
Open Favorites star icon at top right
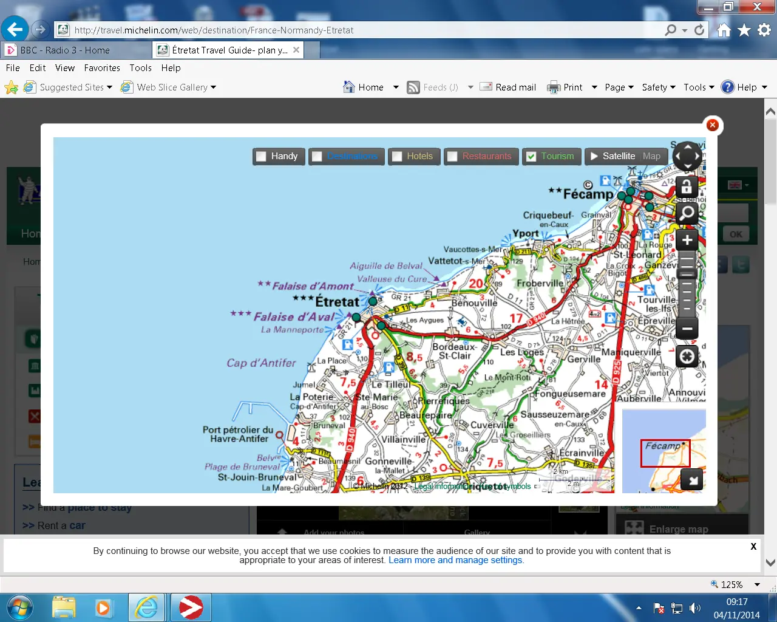point(744,30)
